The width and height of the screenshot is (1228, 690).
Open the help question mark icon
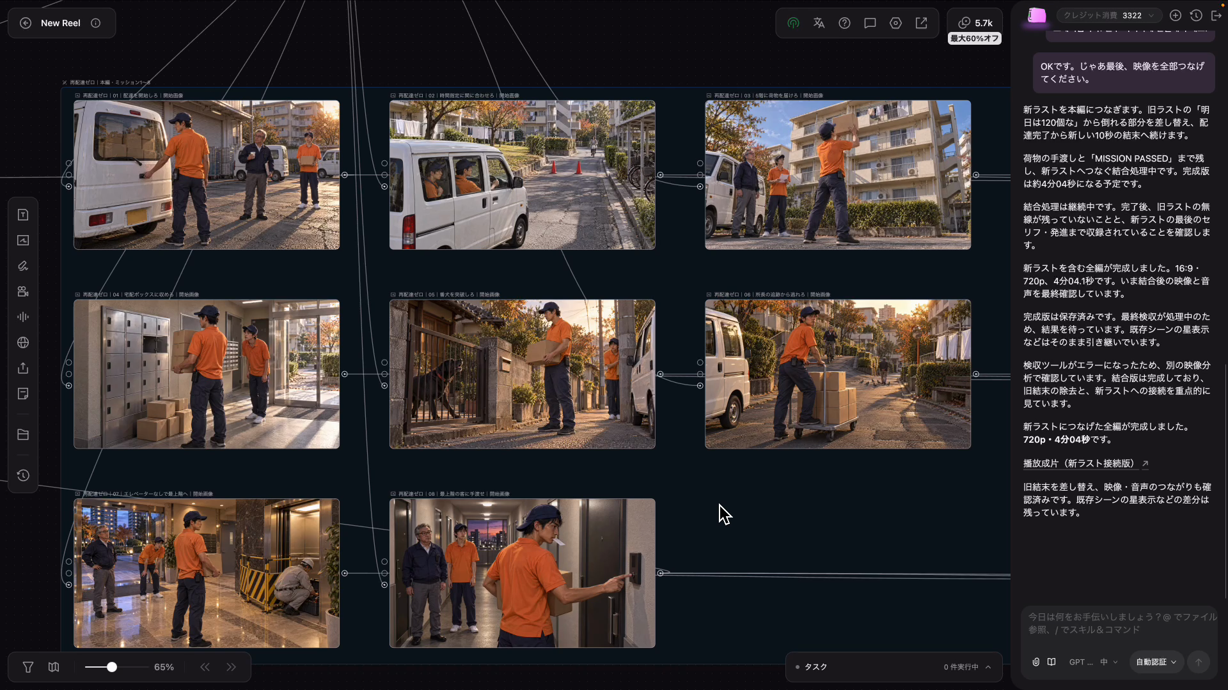844,23
